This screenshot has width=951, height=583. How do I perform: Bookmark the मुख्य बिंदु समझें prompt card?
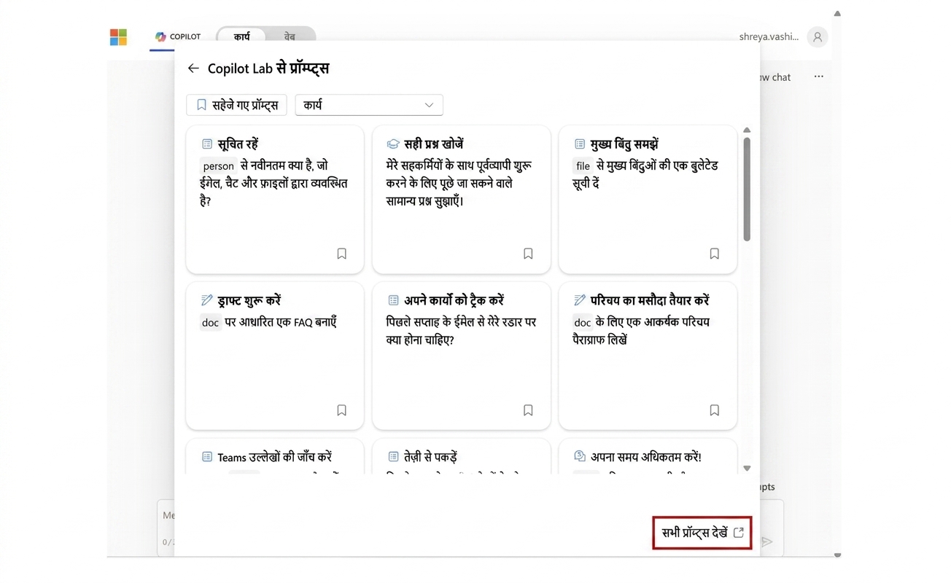714,254
